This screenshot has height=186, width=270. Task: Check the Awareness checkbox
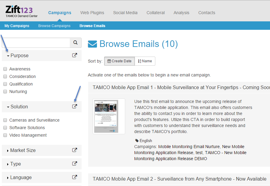click(5, 69)
